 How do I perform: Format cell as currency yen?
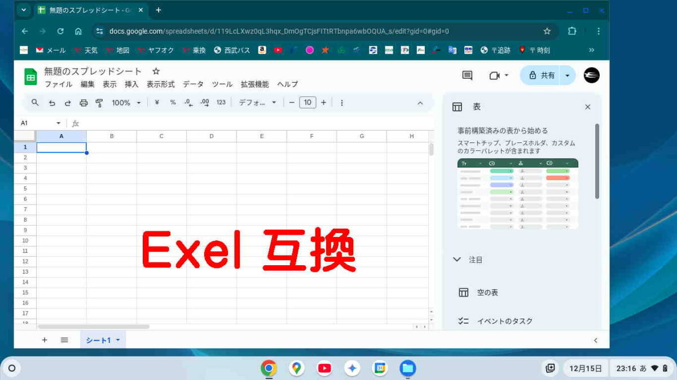(x=157, y=102)
